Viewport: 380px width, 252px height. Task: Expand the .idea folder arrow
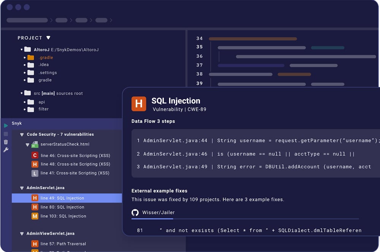click(x=25, y=65)
